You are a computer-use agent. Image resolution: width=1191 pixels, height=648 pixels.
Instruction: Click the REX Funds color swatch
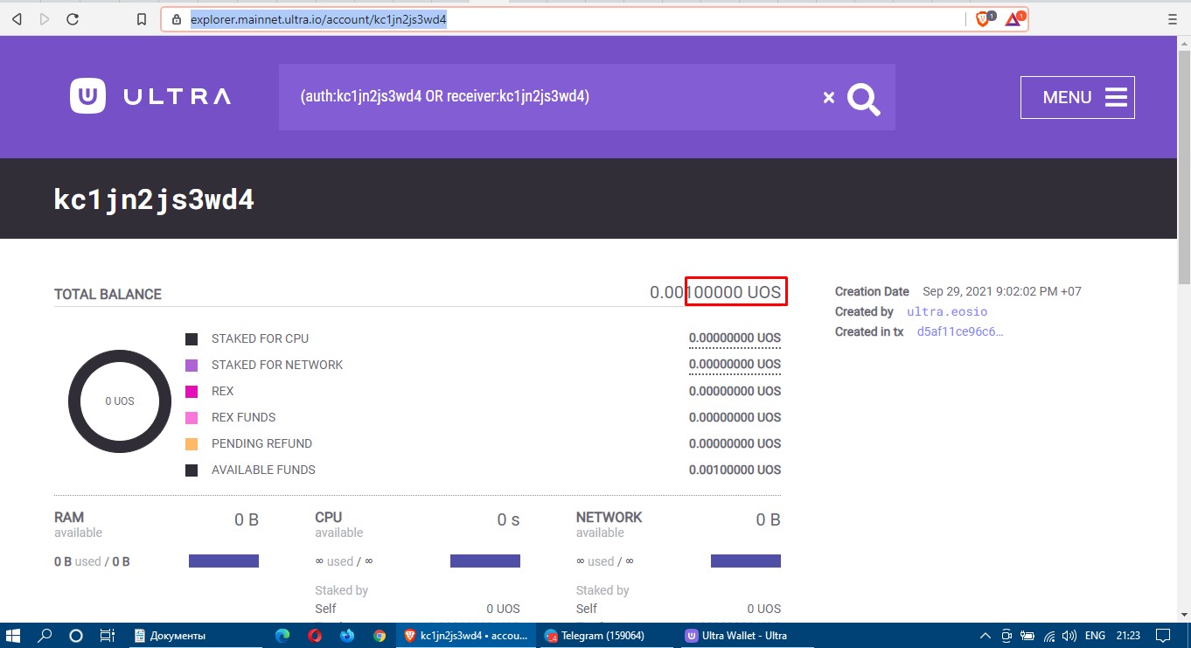click(x=192, y=417)
